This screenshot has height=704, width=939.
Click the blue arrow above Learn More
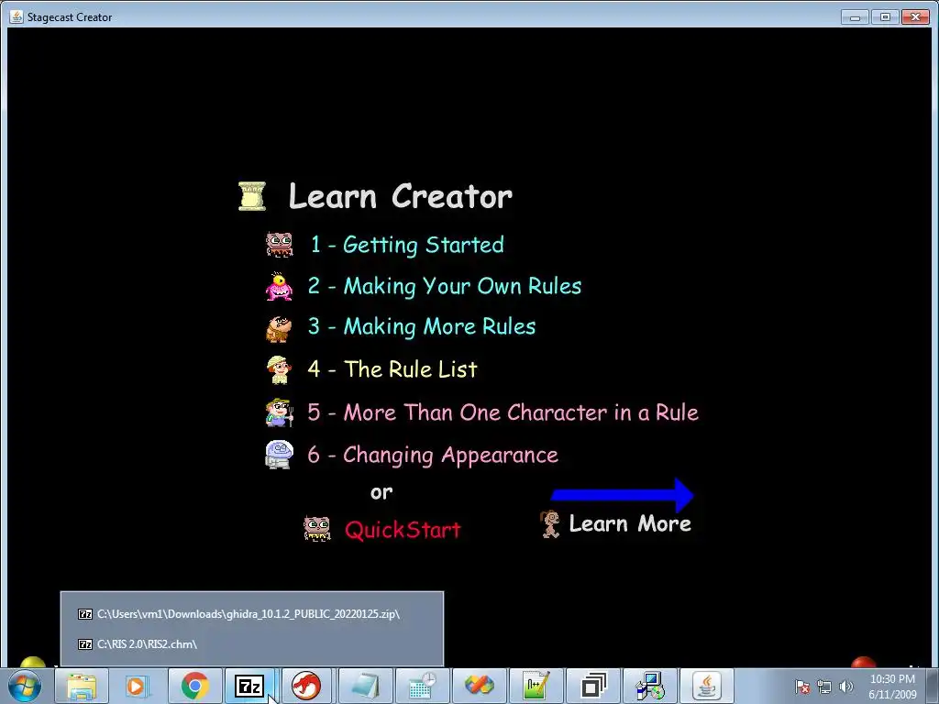point(623,495)
